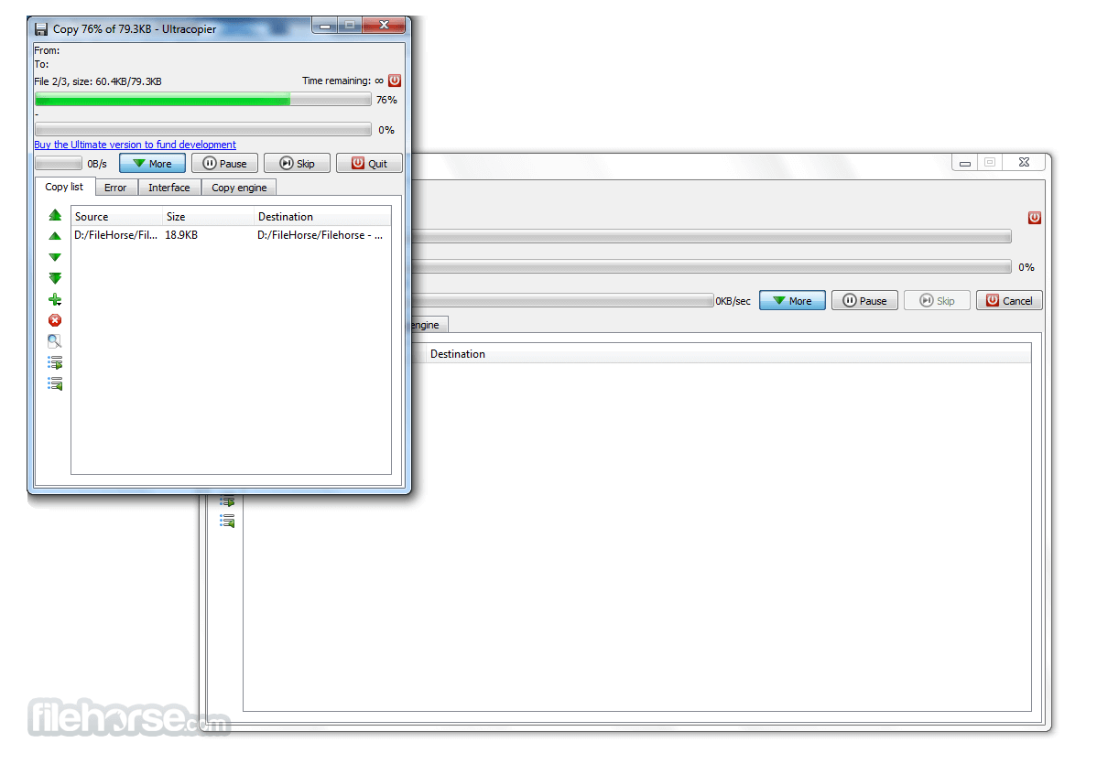Add files with the green plus icon
This screenshot has height=764, width=1097.
pyautogui.click(x=55, y=300)
